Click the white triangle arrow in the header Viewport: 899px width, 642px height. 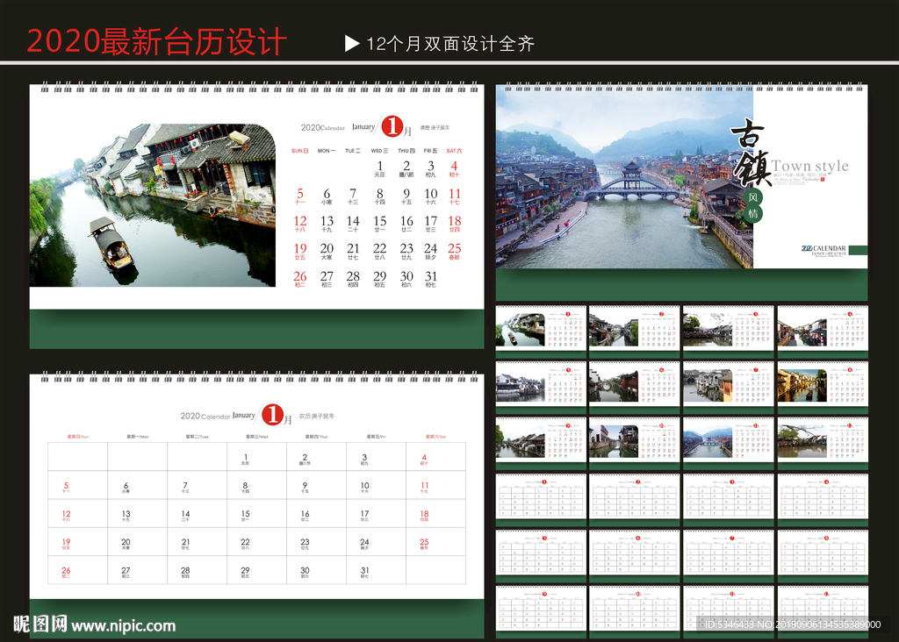(352, 44)
